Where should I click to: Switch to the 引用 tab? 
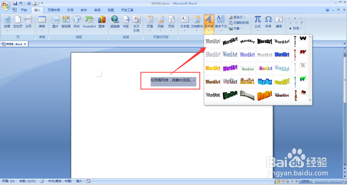click(x=70, y=10)
